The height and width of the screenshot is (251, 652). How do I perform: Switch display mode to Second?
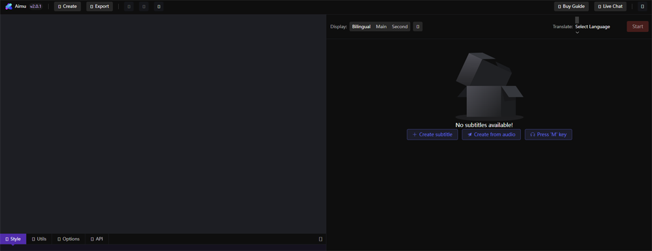(400, 27)
